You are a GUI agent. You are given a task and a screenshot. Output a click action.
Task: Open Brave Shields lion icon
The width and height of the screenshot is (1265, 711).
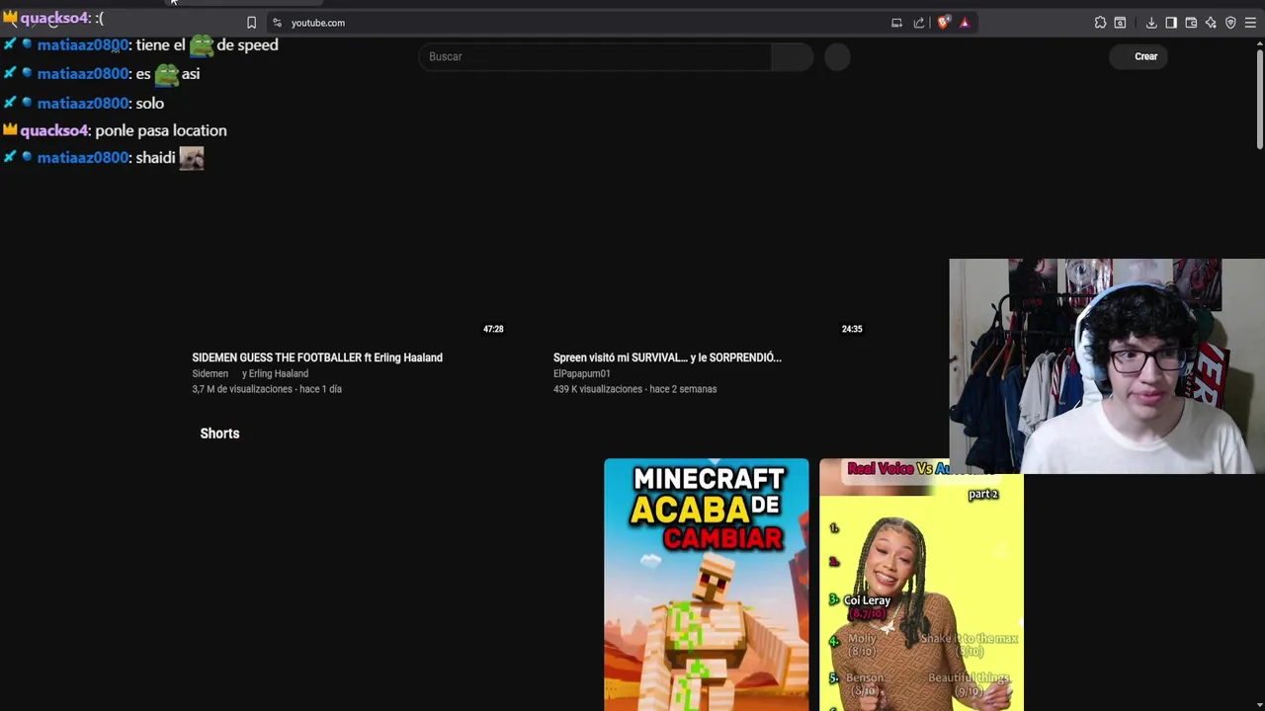[944, 23]
